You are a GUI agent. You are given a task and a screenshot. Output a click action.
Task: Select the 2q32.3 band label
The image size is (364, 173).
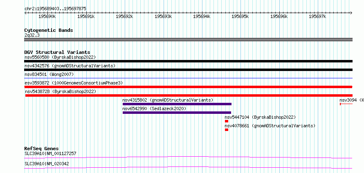point(31,35)
